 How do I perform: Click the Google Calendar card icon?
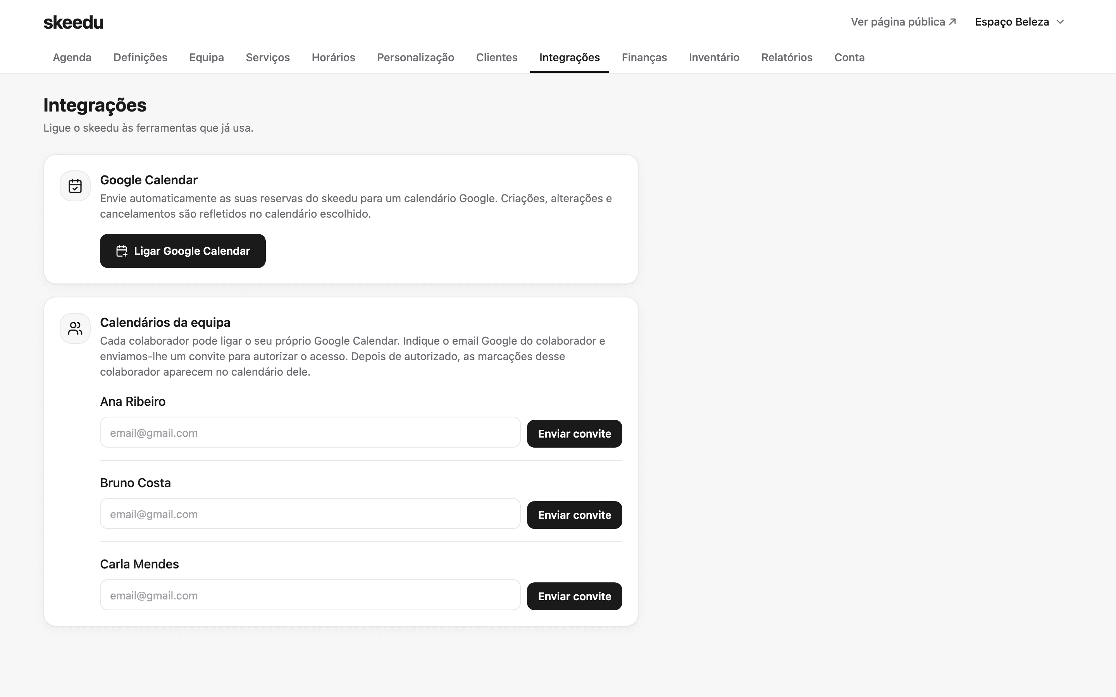point(75,186)
